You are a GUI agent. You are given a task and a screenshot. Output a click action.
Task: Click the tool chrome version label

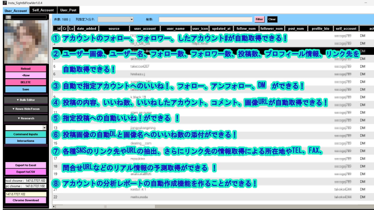pos(26,181)
